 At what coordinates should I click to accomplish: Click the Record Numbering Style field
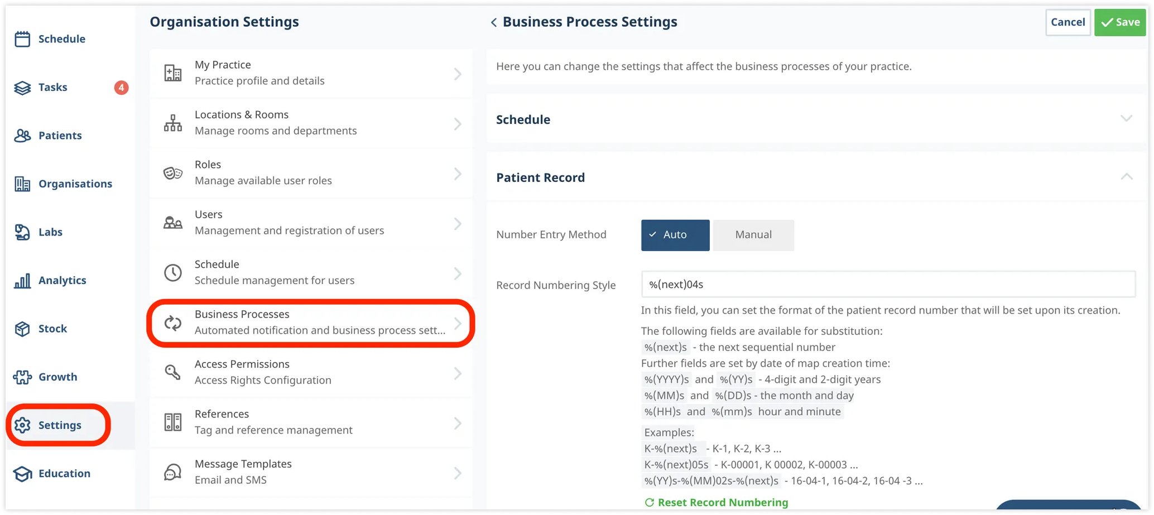point(888,284)
